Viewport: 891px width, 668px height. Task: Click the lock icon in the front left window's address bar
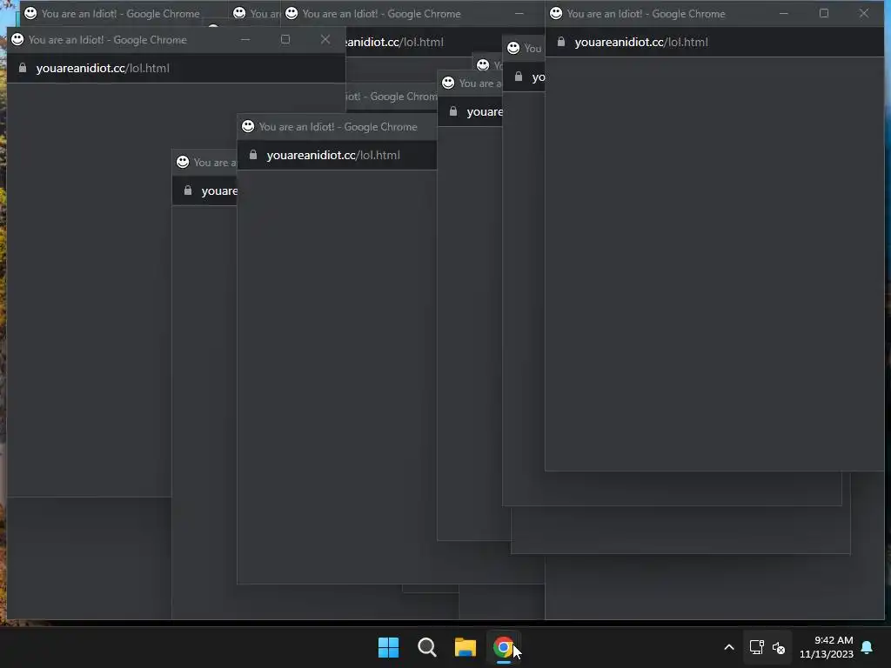(x=22, y=68)
